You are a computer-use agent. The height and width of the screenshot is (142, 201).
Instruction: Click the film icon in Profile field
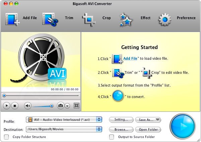click(30, 120)
